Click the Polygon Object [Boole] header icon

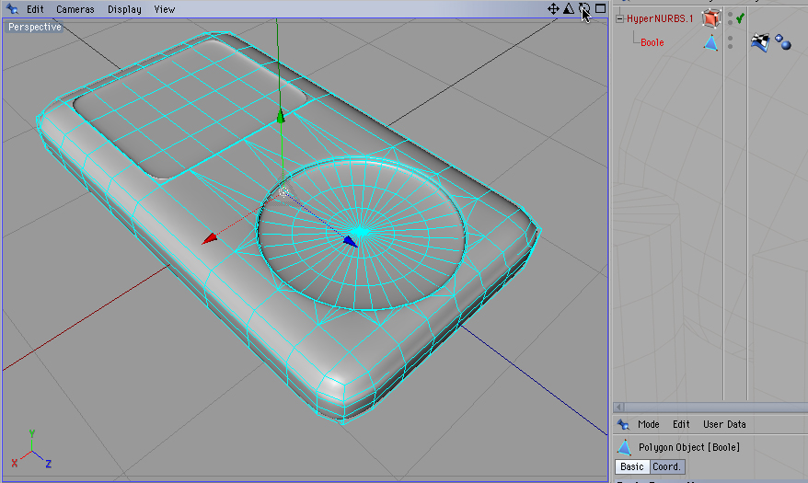624,447
